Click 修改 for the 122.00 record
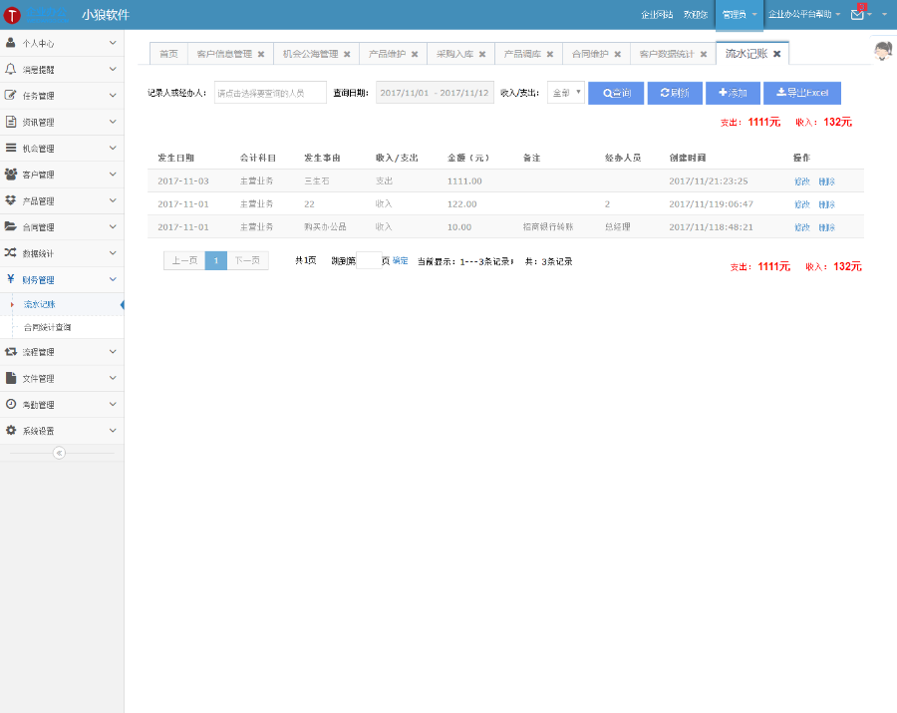The image size is (897, 713). click(x=802, y=204)
